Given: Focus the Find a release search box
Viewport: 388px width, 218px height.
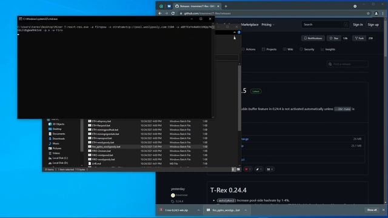Looking at the screenshot, I should [347, 64].
